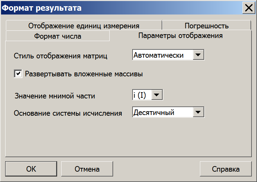Open help via the Справка button
The width and height of the screenshot is (257, 182).
[x=226, y=169]
